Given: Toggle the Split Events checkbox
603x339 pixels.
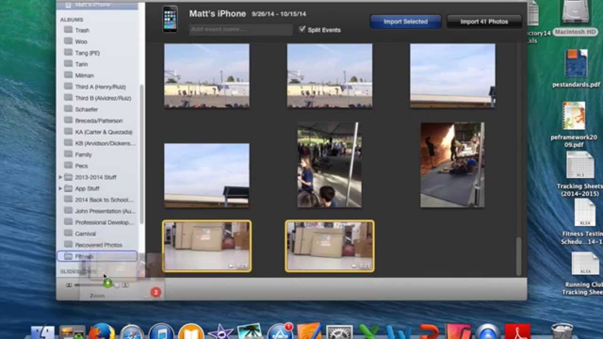Looking at the screenshot, I should [302, 29].
